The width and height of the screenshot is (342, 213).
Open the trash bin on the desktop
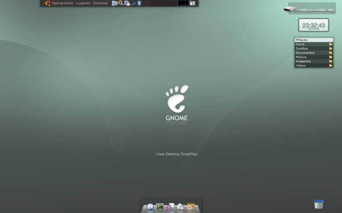[x=318, y=204]
